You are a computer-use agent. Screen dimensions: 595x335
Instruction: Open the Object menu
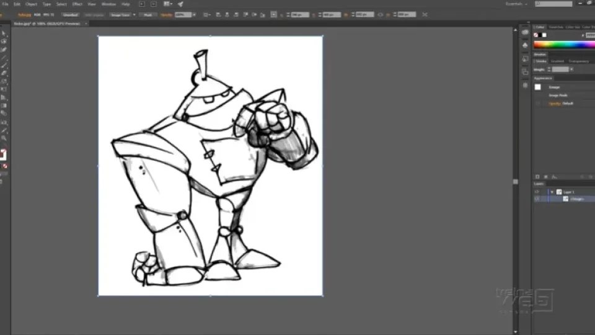[31, 4]
